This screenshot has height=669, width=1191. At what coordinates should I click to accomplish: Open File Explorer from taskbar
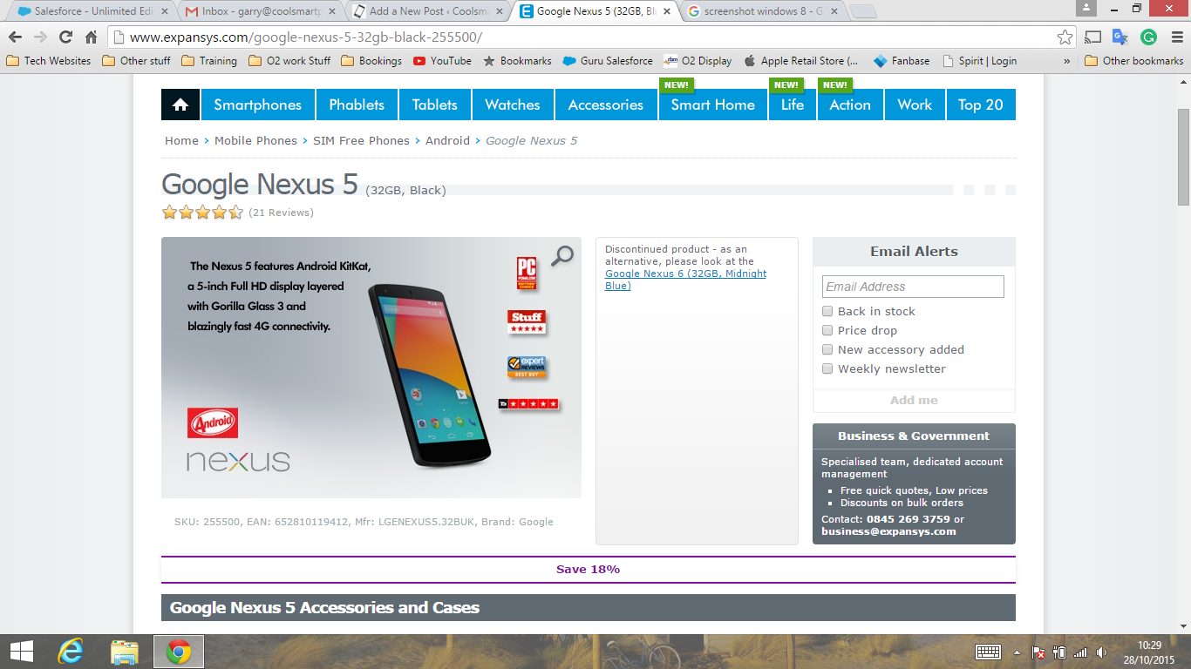tap(125, 652)
